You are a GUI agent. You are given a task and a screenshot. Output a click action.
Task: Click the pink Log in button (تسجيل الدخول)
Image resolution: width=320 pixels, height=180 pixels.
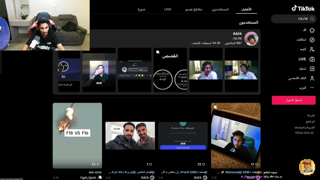[294, 100]
